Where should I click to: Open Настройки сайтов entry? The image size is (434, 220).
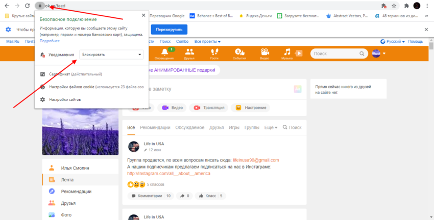(x=61, y=99)
